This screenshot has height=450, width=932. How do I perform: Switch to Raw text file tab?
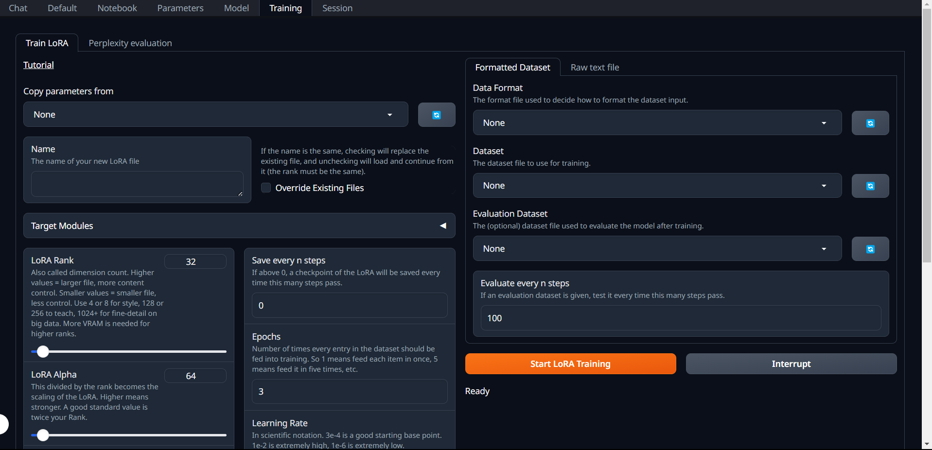[x=594, y=68]
